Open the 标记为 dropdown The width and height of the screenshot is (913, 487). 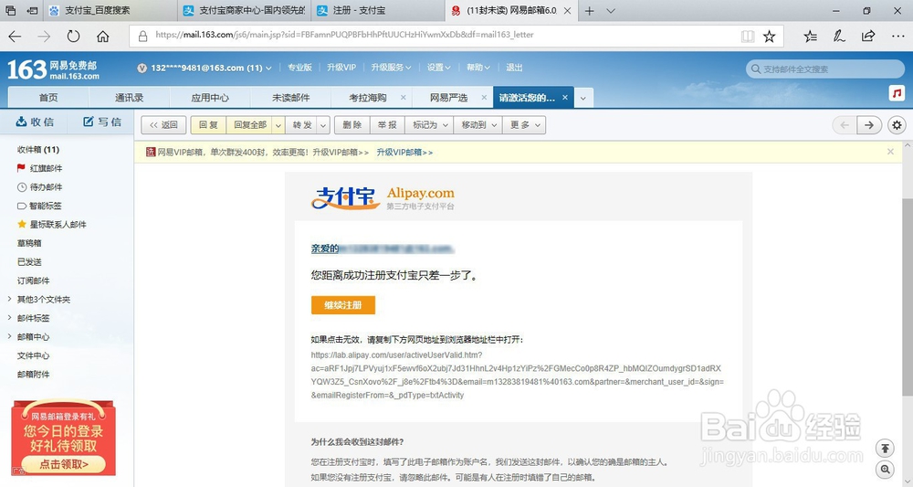[430, 124]
